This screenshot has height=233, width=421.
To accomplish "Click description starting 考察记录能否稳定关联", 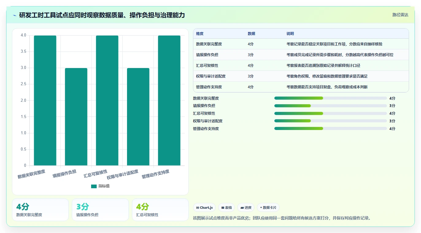I will (334, 44).
